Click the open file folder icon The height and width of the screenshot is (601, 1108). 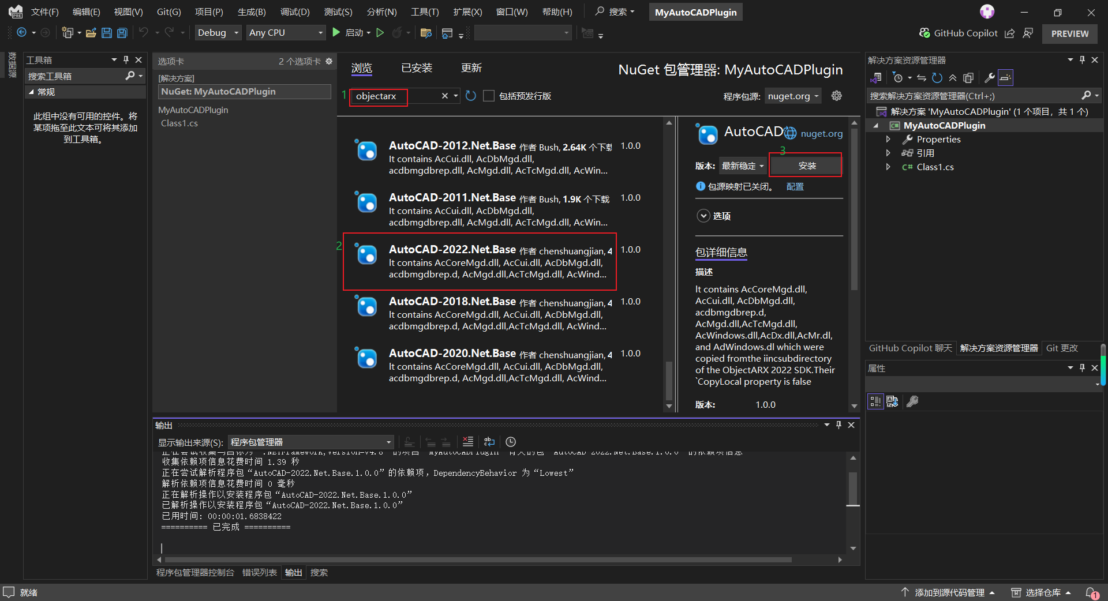91,33
